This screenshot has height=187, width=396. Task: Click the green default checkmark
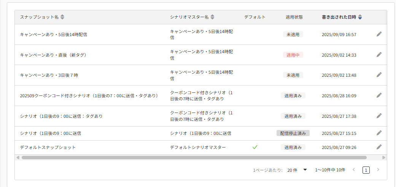point(255,147)
